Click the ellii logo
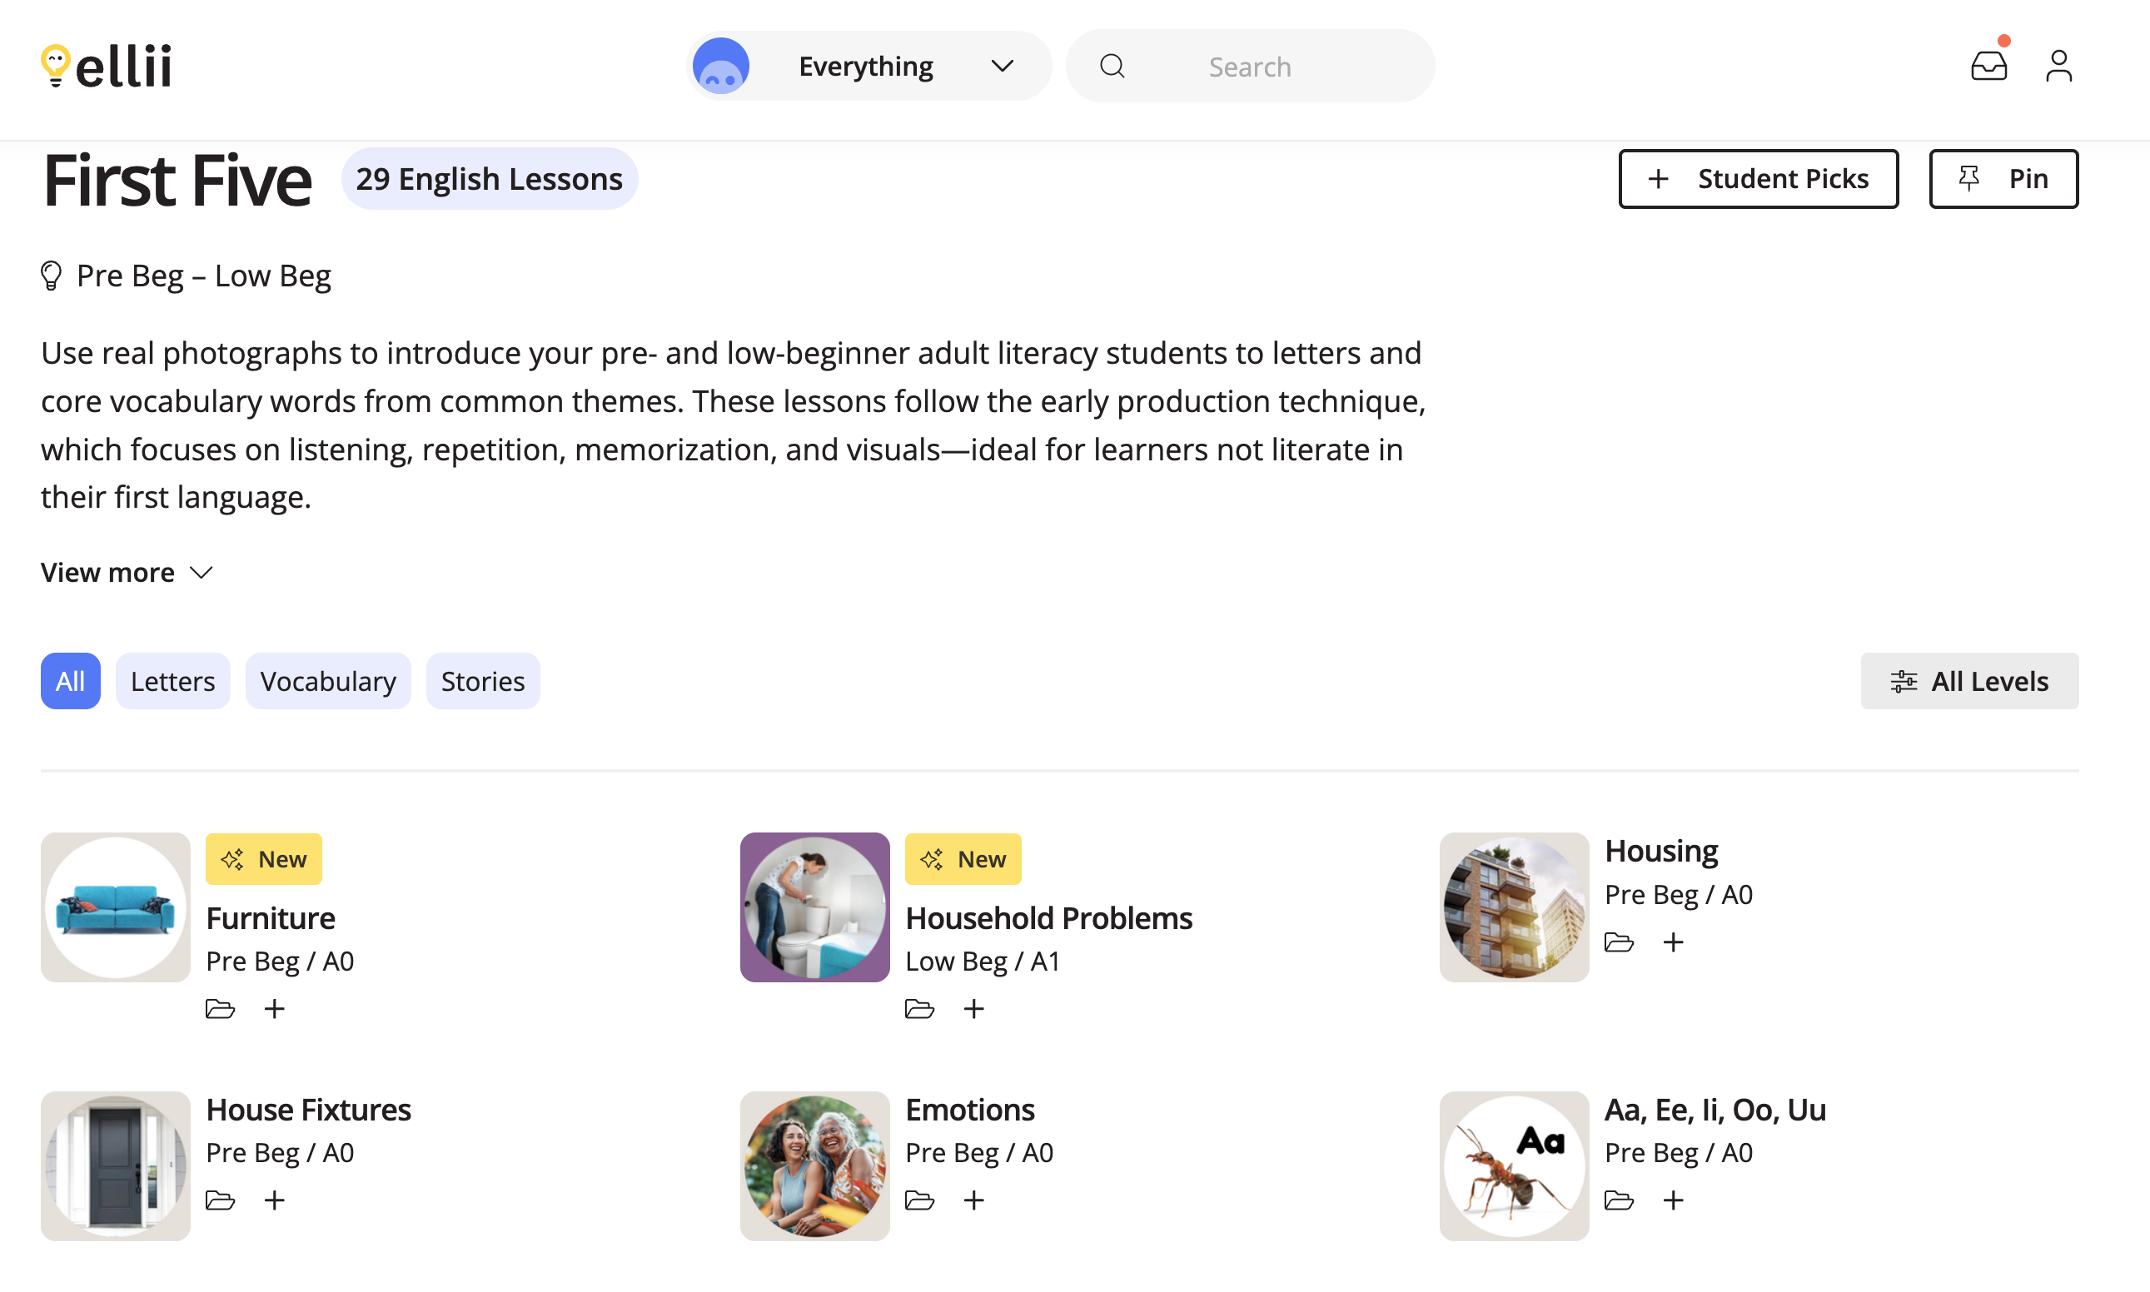This screenshot has width=2150, height=1292. coord(106,63)
